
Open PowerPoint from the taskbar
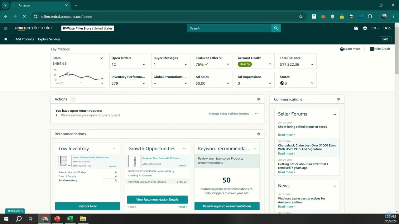[57, 219]
